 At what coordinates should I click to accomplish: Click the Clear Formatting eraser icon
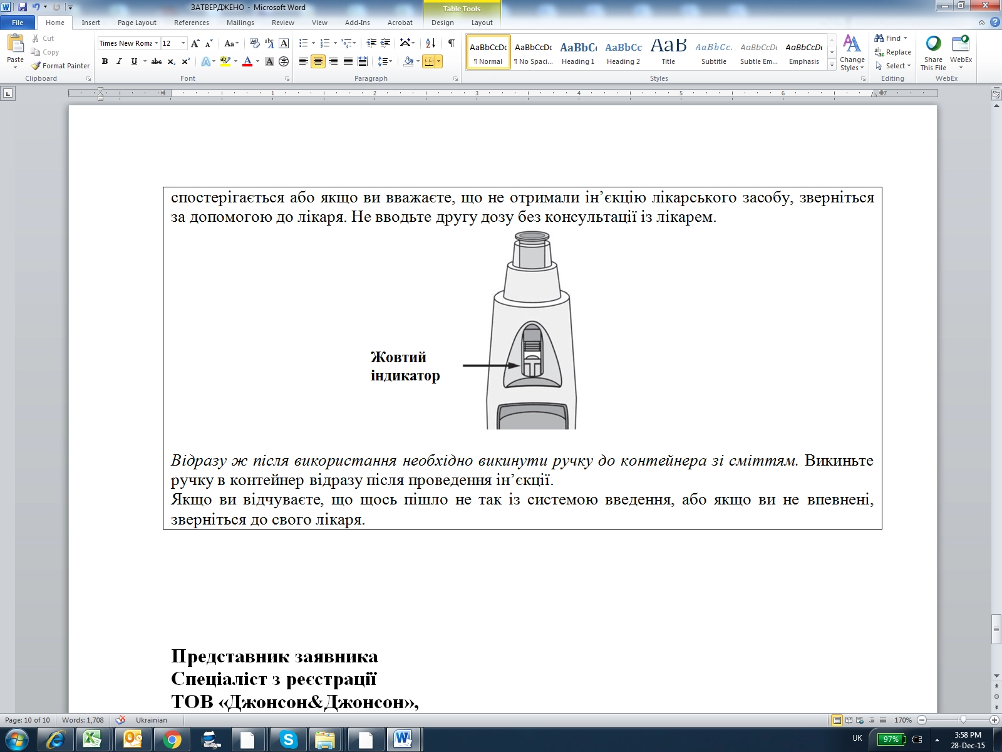click(x=254, y=43)
